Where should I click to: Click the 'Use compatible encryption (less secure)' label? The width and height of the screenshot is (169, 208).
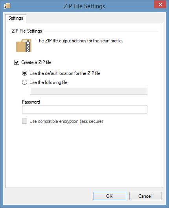pos(66,121)
